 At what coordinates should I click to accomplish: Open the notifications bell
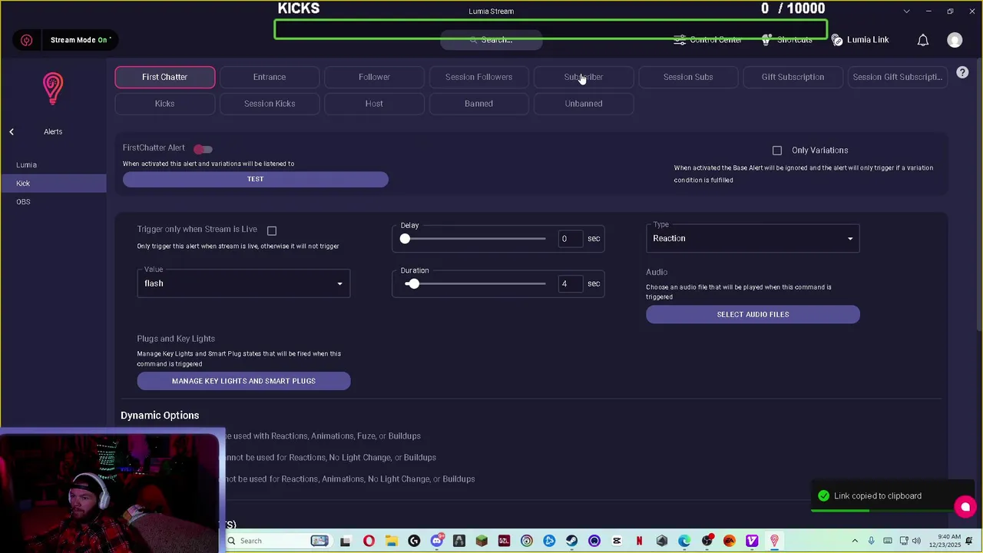coord(923,40)
